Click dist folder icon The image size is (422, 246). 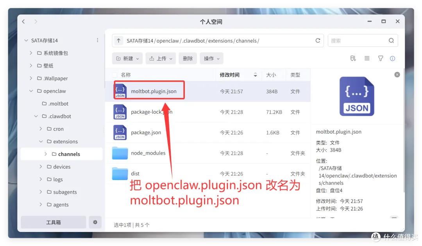pyautogui.click(x=120, y=173)
